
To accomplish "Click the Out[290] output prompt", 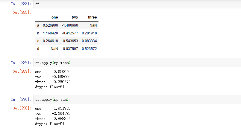I will tap(22, 108).
